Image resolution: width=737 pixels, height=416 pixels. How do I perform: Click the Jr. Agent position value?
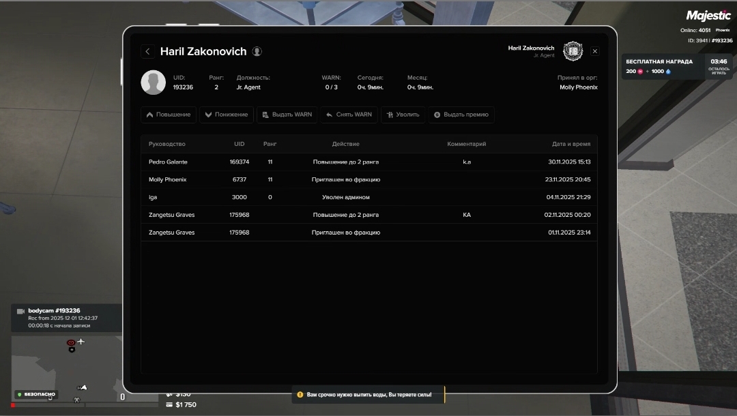click(x=248, y=87)
